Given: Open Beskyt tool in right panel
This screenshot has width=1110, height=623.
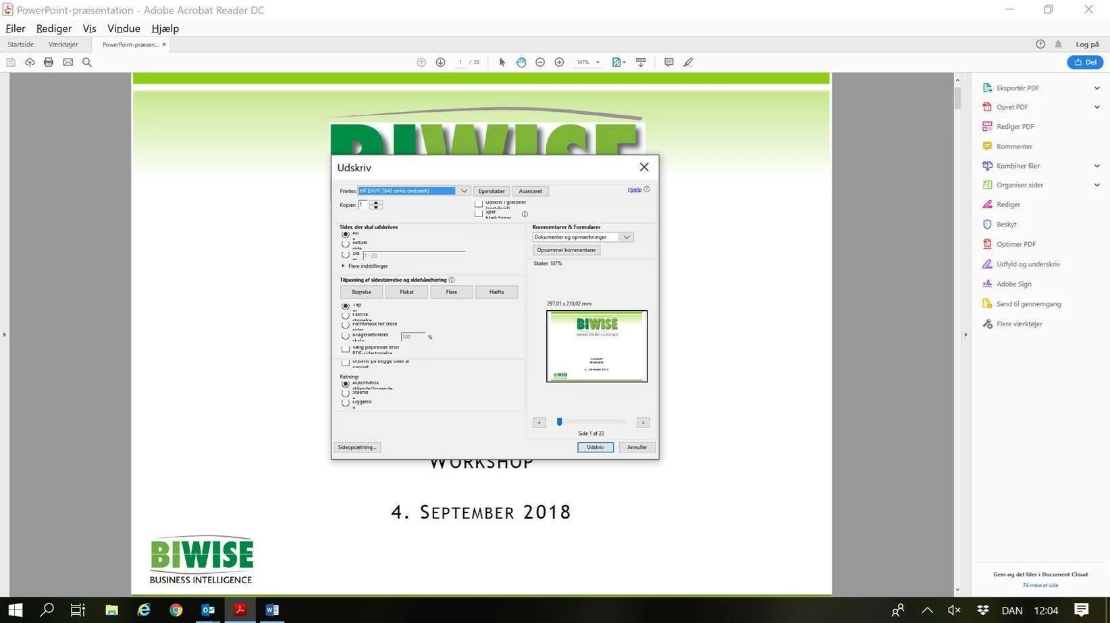Looking at the screenshot, I should pos(1005,225).
